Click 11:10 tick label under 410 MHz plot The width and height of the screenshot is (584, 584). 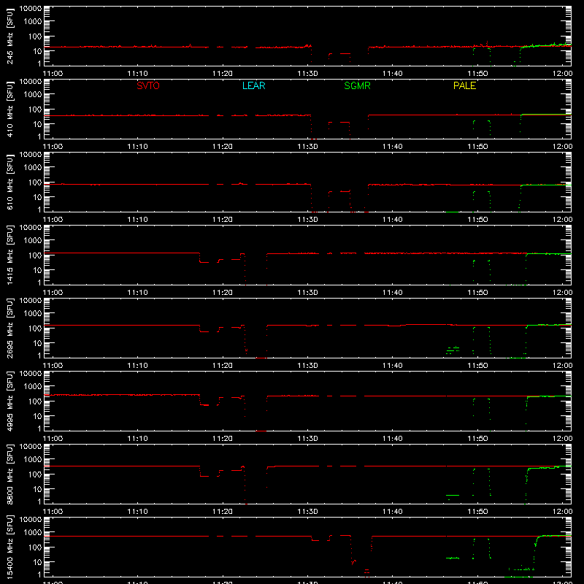coord(138,147)
